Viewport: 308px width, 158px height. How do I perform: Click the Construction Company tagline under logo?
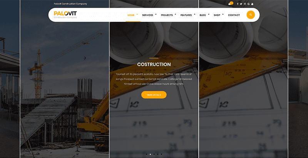(65, 17)
